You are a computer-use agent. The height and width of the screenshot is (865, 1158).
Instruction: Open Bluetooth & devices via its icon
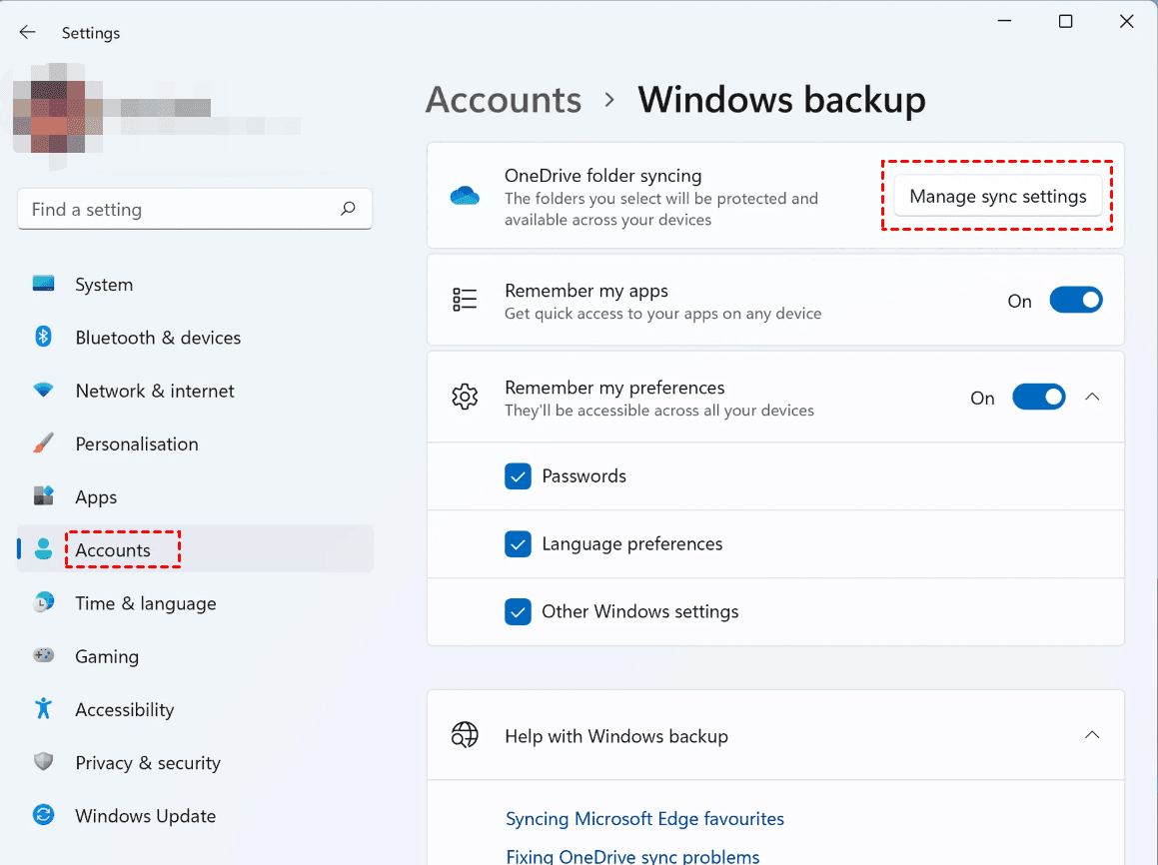pyautogui.click(x=43, y=338)
